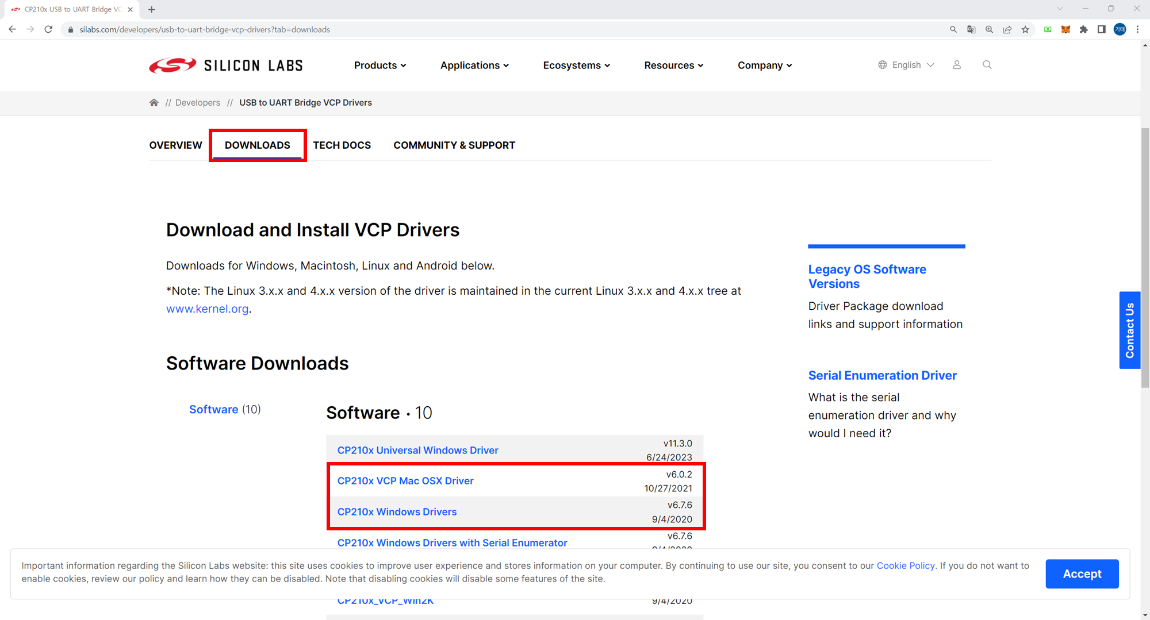Screen dimensions: 1150x620
Task: Open the Community & Support tab
Action: [454, 145]
